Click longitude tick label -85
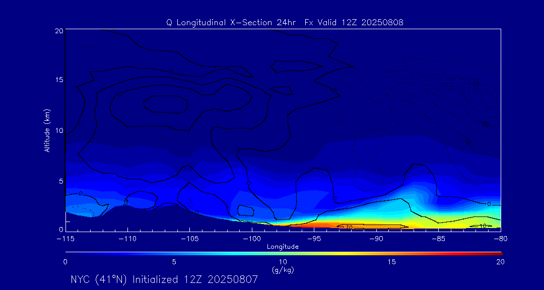 (x=439, y=239)
